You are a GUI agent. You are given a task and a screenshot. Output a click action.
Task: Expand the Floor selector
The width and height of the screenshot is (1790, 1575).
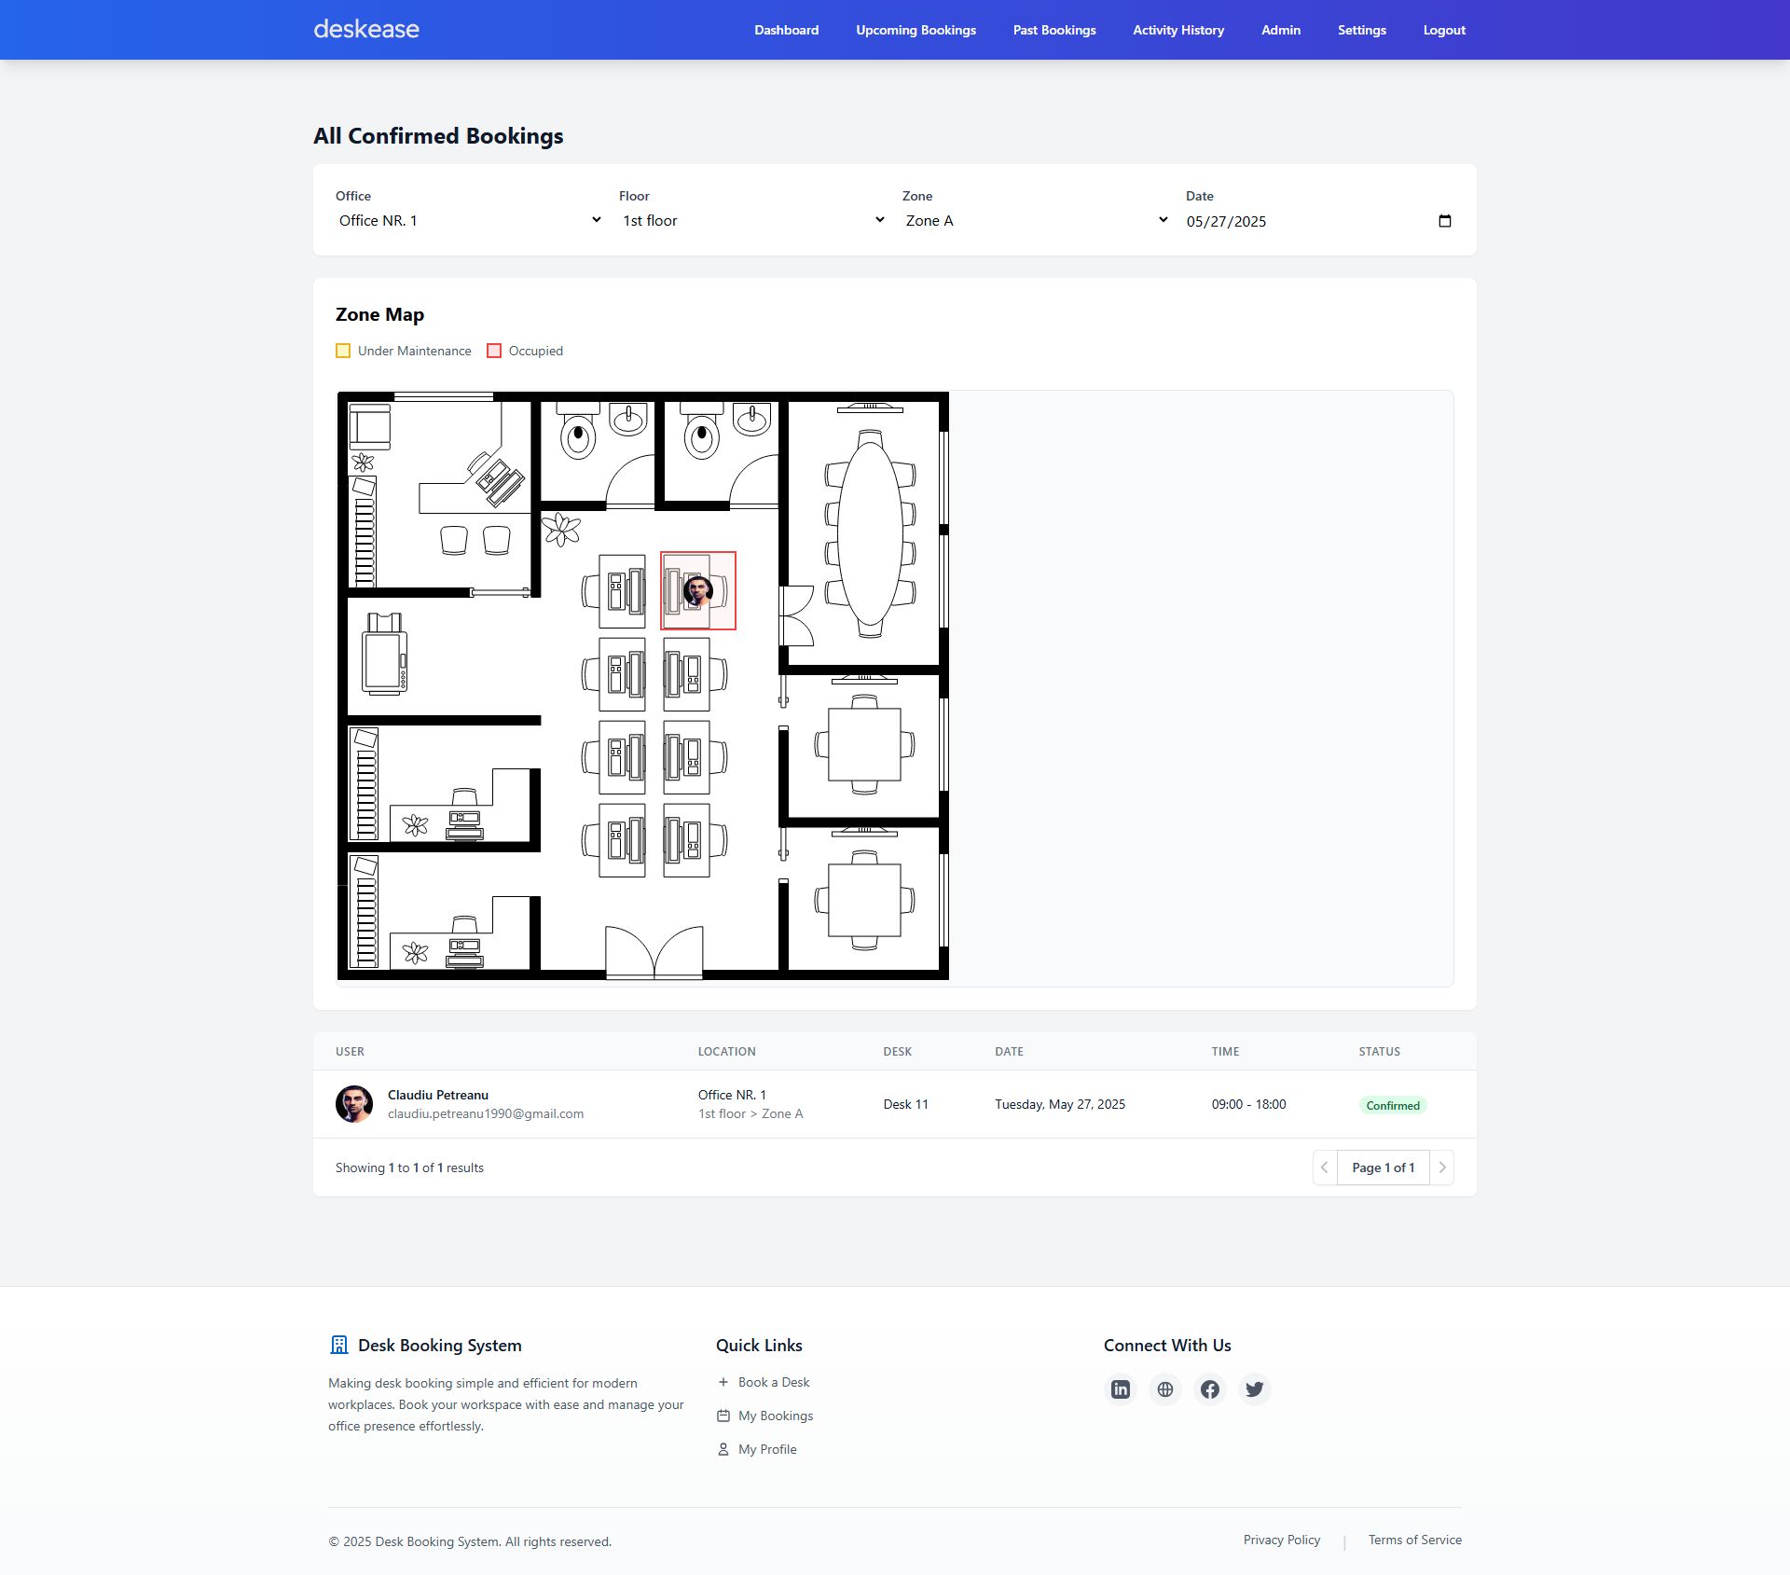click(753, 221)
